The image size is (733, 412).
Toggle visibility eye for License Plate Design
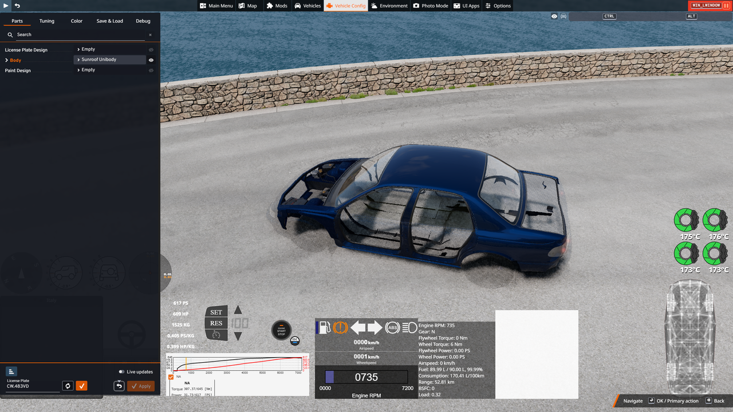point(151,50)
